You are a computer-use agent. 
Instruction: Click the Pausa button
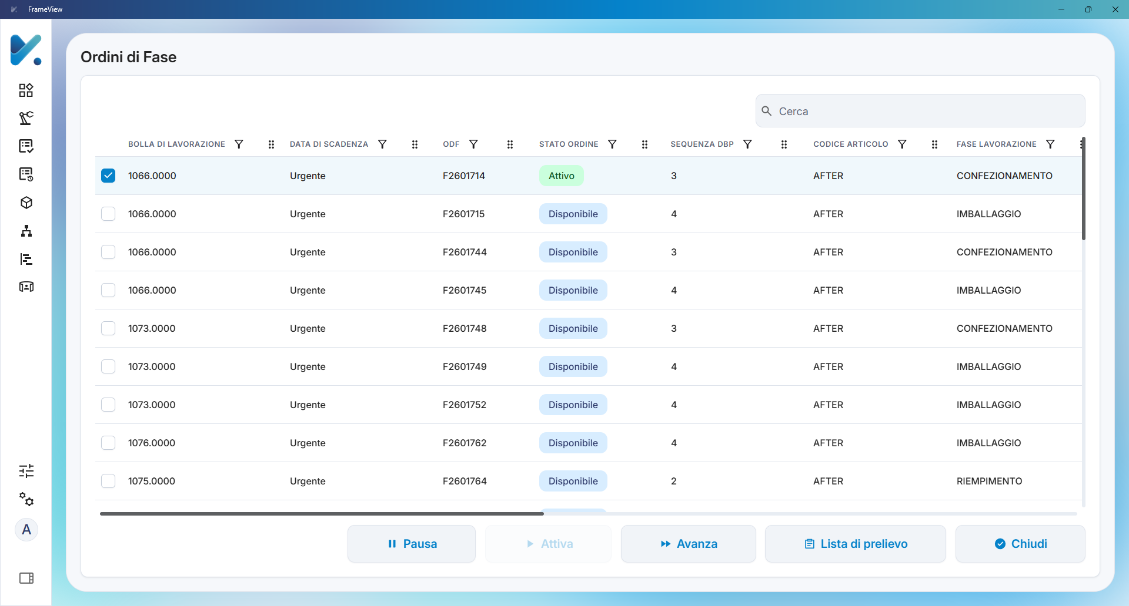pyautogui.click(x=412, y=544)
